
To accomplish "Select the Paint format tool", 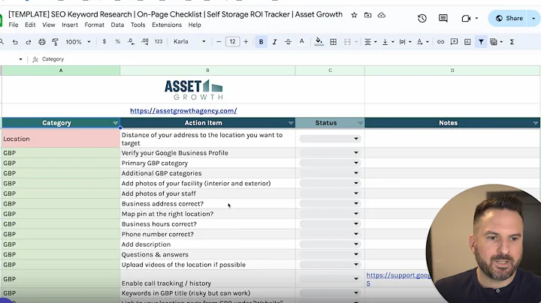I will pyautogui.click(x=55, y=42).
